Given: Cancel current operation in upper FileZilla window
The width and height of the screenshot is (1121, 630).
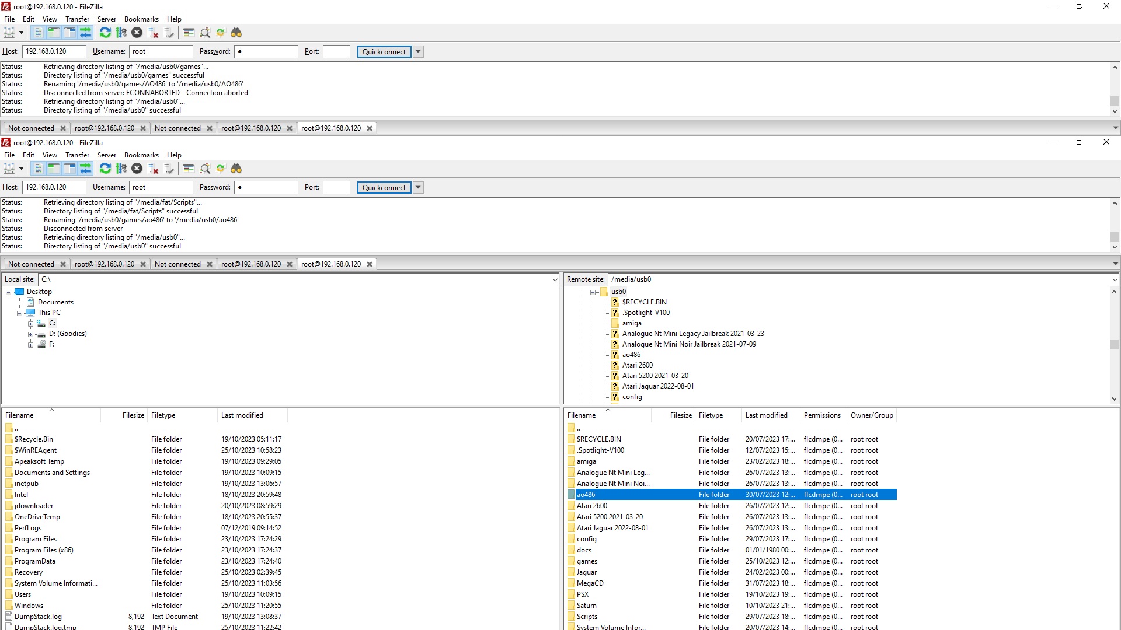Looking at the screenshot, I should [137, 33].
